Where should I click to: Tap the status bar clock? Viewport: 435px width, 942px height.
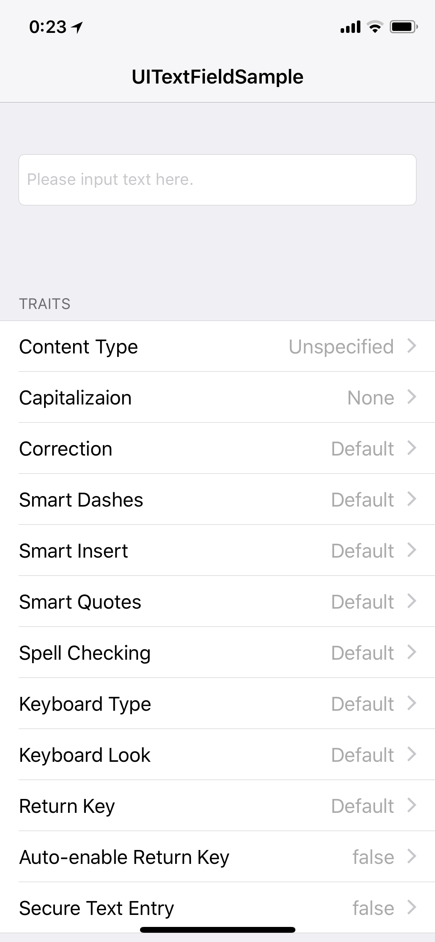48,27
